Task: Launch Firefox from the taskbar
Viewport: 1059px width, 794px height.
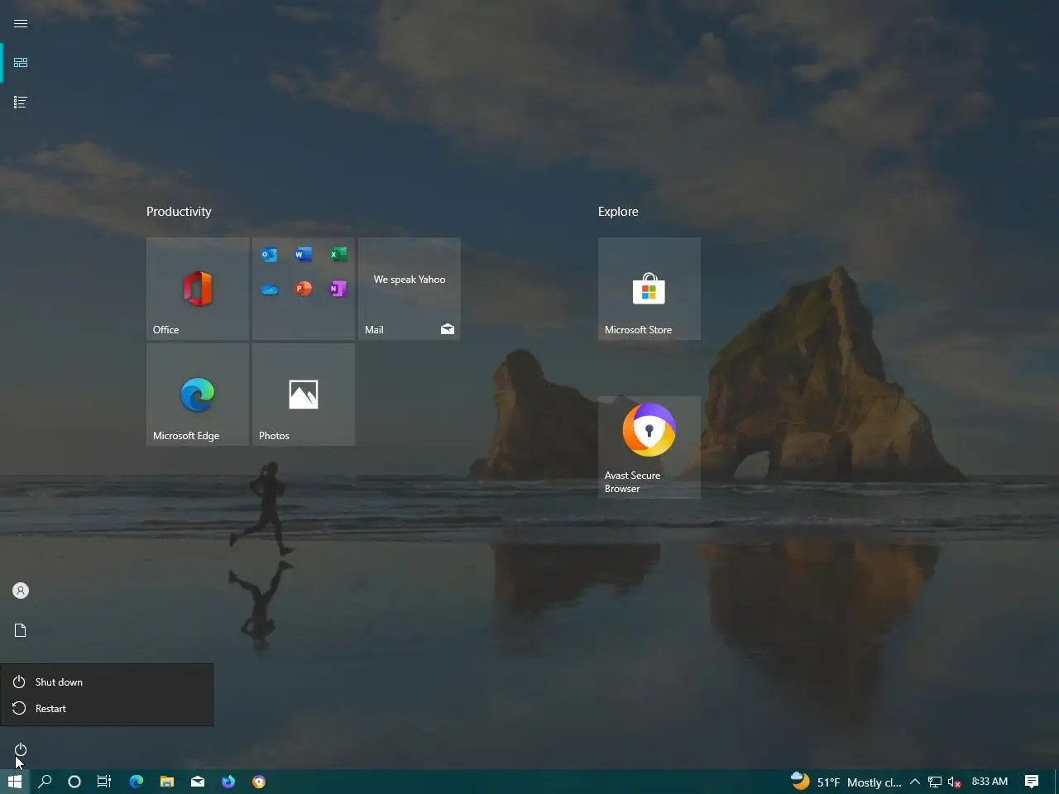Action: [x=228, y=782]
